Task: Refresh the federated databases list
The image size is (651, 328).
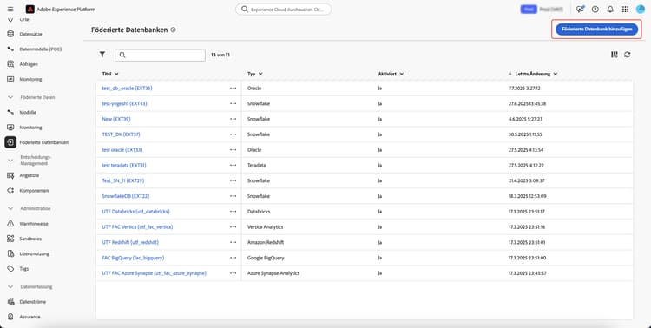Action: pyautogui.click(x=627, y=55)
